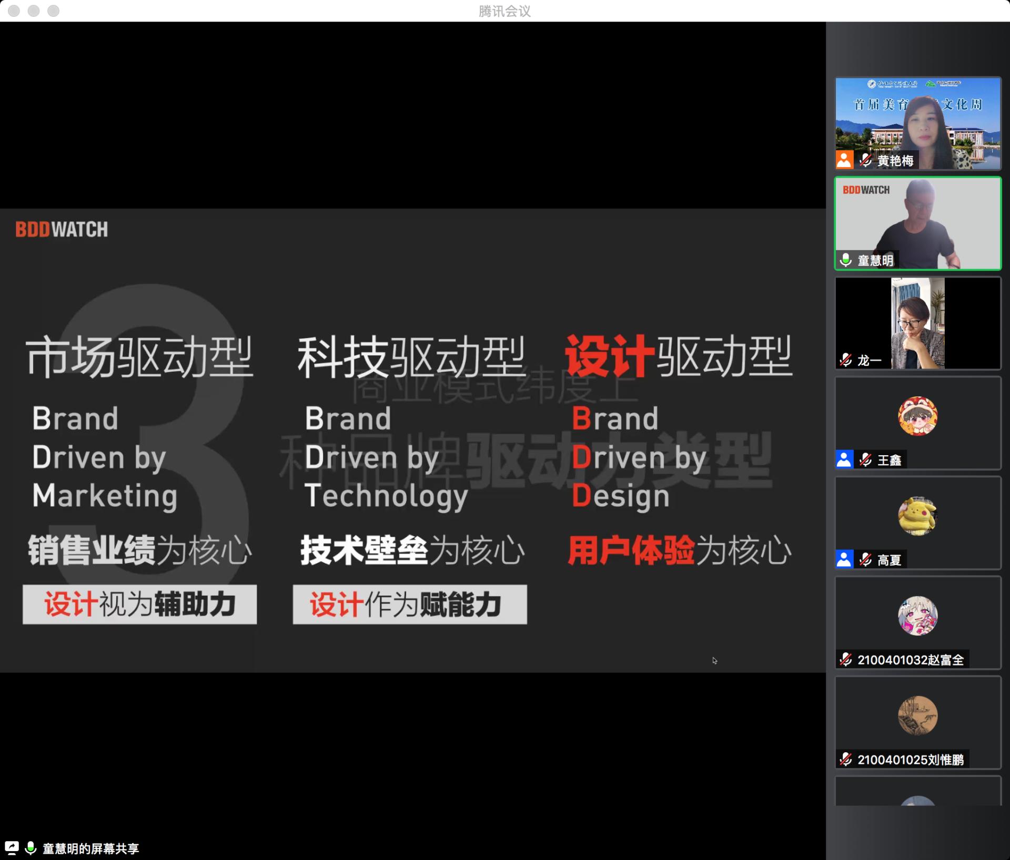Click the blue user badge beside 王鑫
The width and height of the screenshot is (1010, 860).
point(844,459)
